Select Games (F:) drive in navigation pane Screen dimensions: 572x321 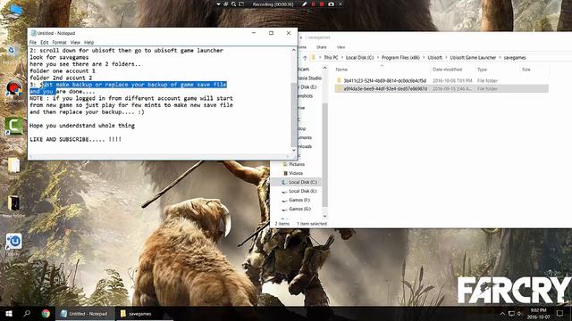coord(299,200)
